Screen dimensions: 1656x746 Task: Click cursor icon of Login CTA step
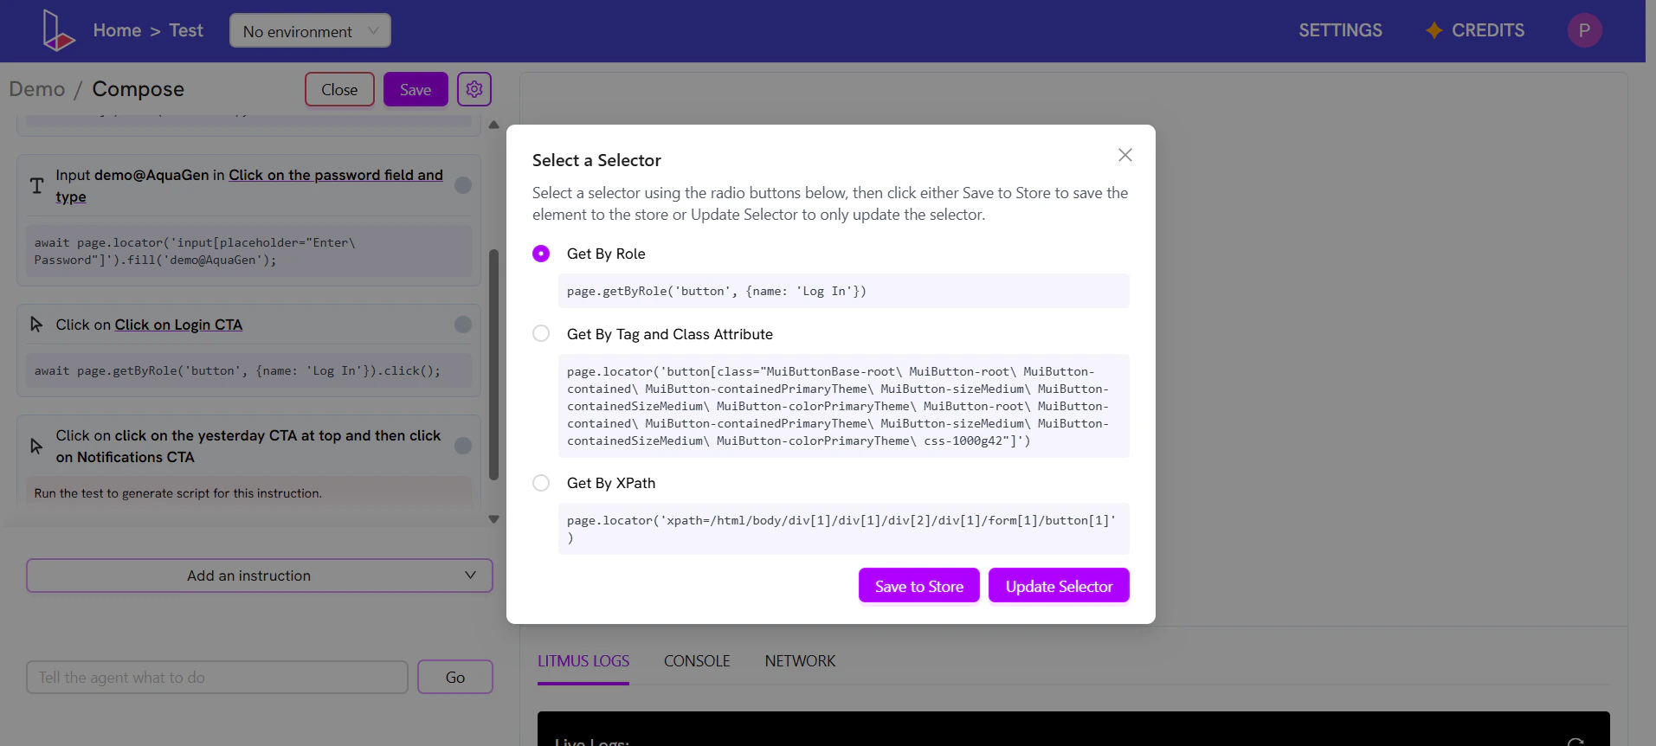[x=36, y=325]
